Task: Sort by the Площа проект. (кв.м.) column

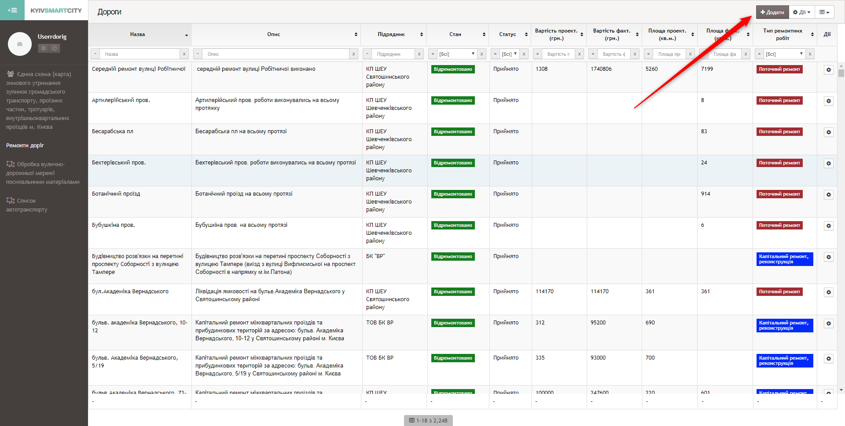Action: click(x=670, y=34)
